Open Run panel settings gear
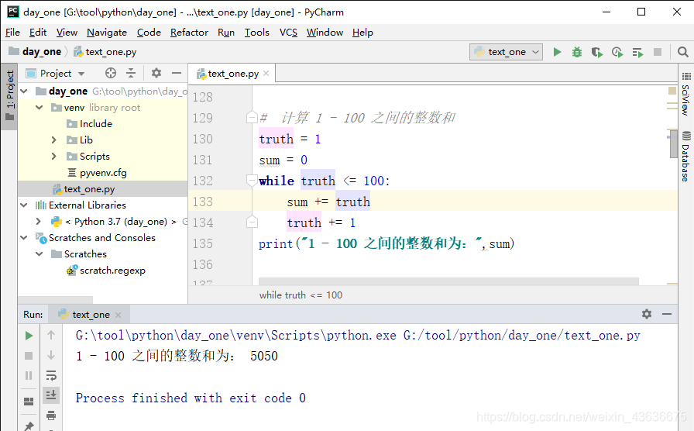The width and height of the screenshot is (694, 431). coord(647,314)
